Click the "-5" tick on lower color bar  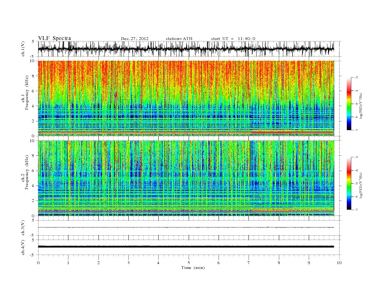(x=355, y=184)
